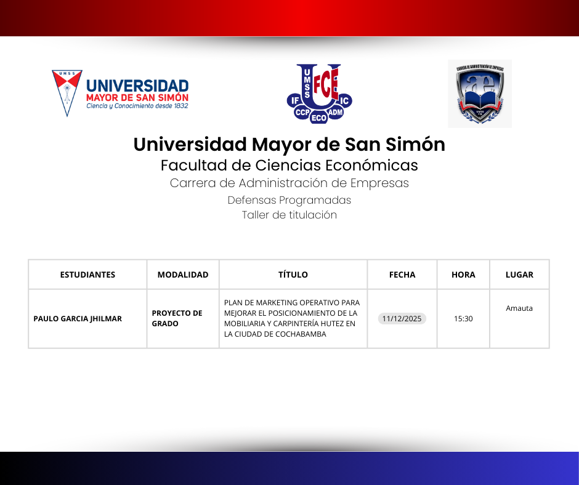
Task: Select the TÍTULO column header
Action: pos(293,275)
